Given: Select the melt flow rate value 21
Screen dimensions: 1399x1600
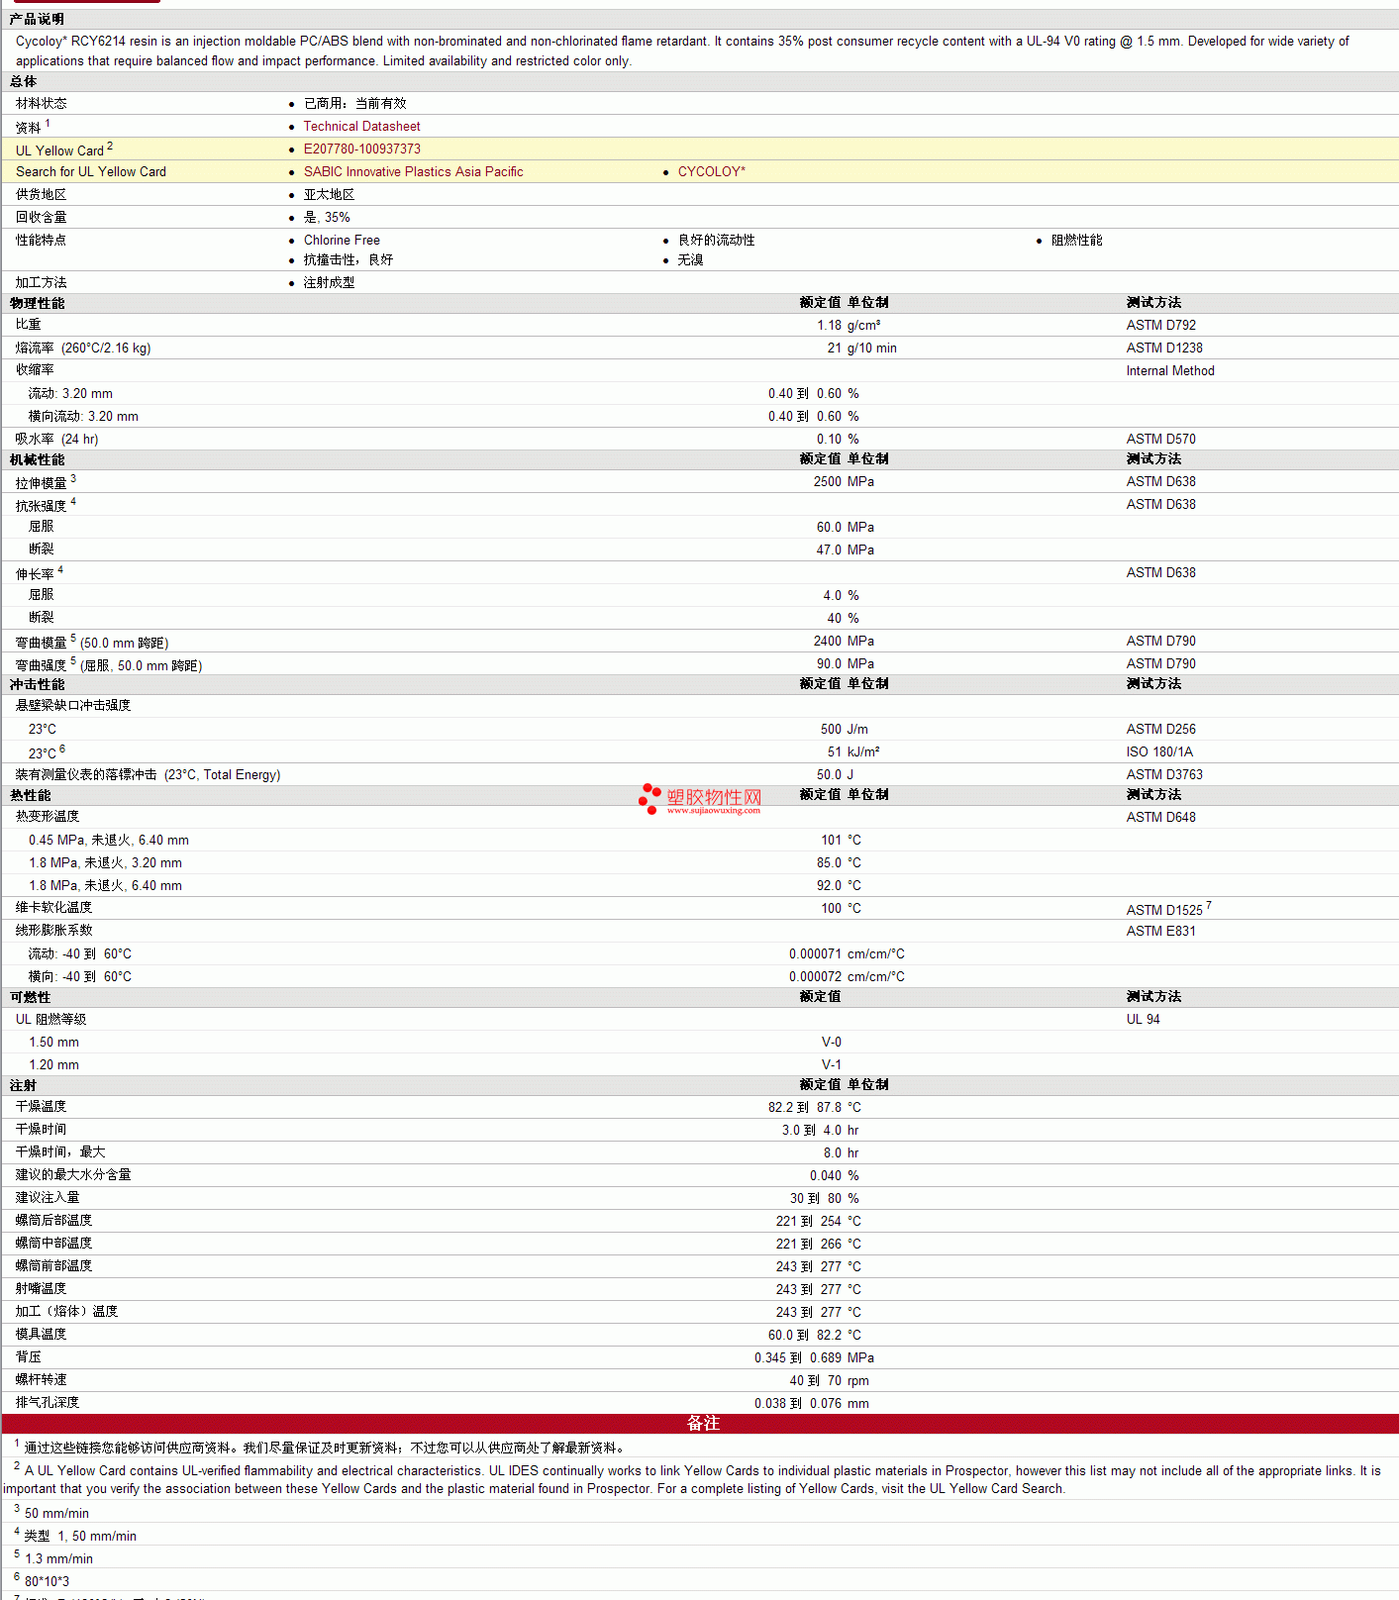Looking at the screenshot, I should coord(835,349).
